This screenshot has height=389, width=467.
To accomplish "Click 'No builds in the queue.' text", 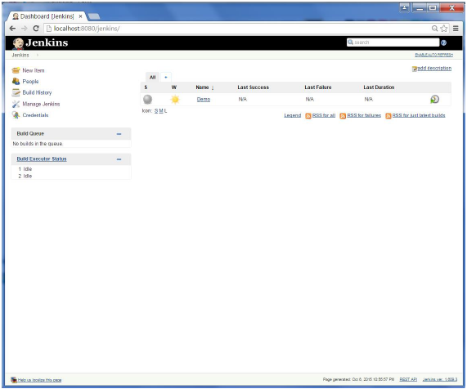I will [38, 144].
